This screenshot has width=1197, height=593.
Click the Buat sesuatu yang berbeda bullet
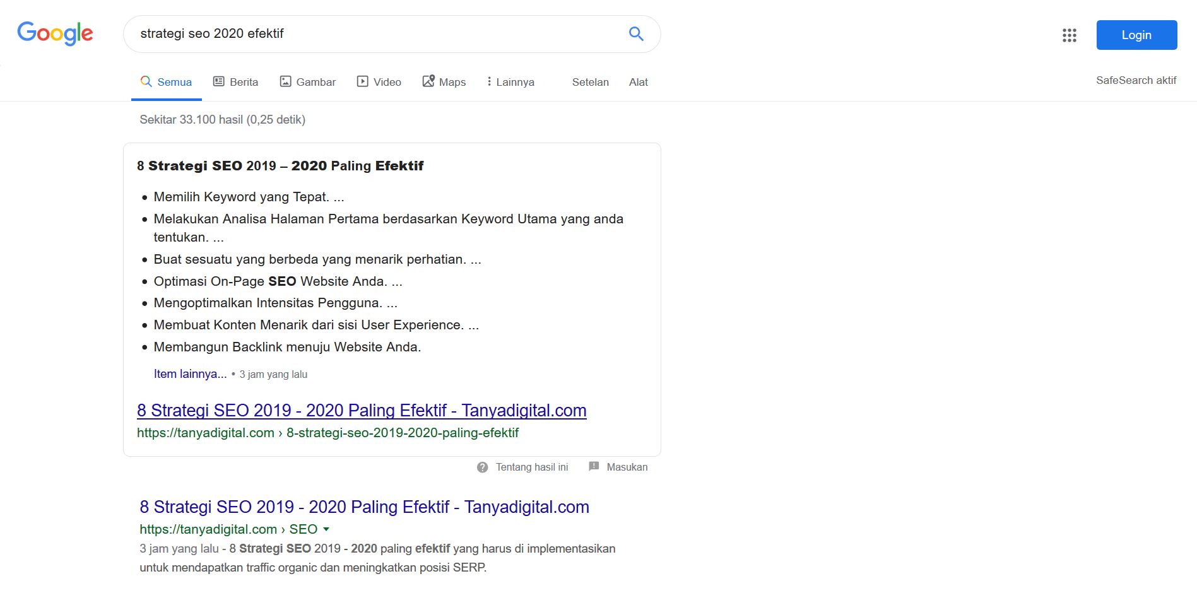click(x=317, y=259)
